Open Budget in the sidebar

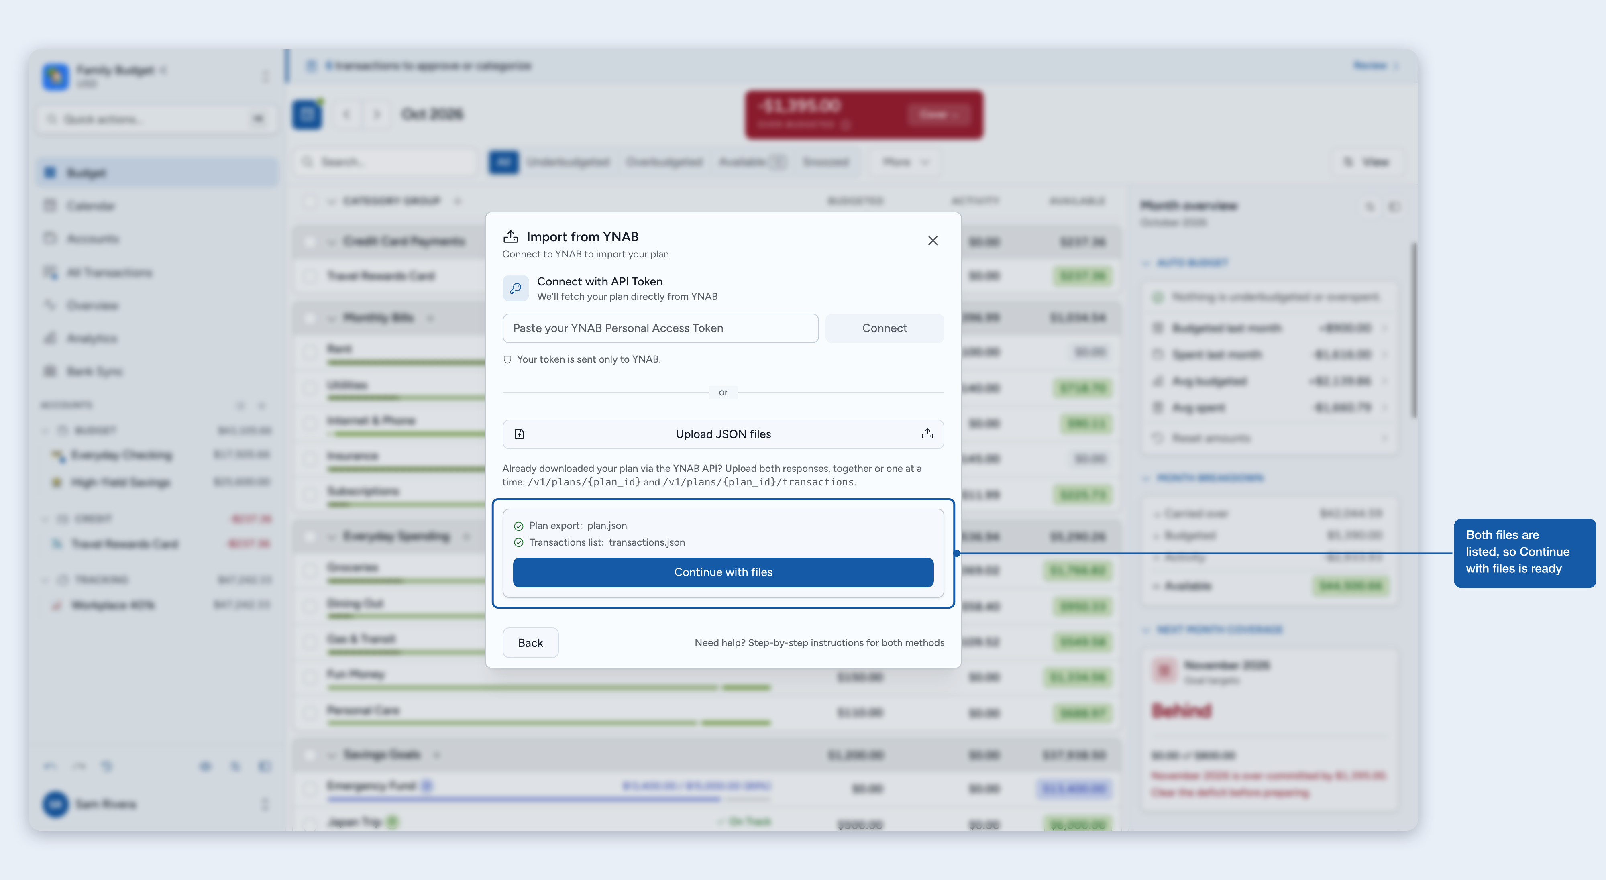(157, 173)
